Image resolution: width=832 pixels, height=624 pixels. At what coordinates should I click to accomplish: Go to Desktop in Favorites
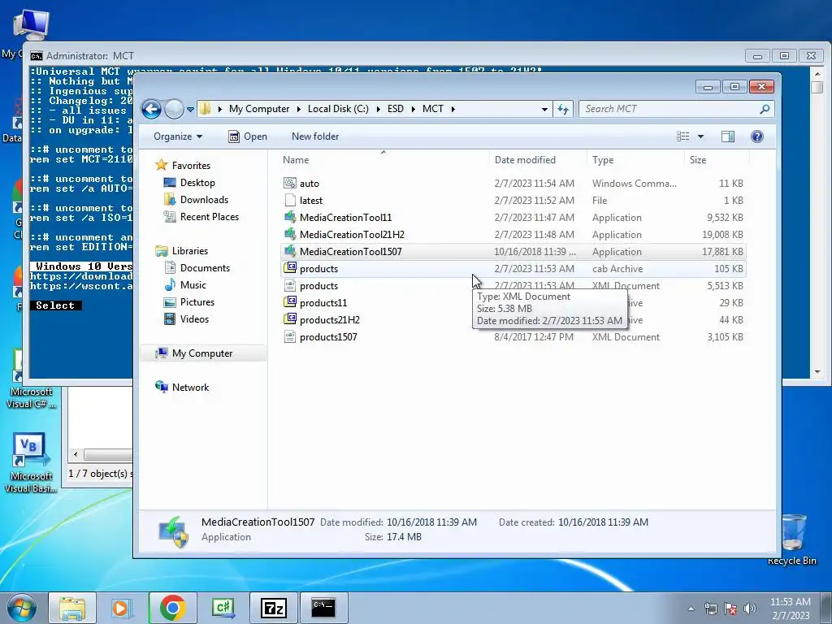[x=197, y=183]
